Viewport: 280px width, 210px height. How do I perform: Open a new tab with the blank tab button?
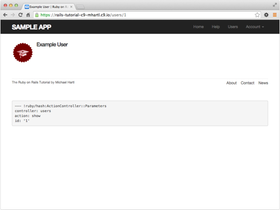(x=81, y=7)
